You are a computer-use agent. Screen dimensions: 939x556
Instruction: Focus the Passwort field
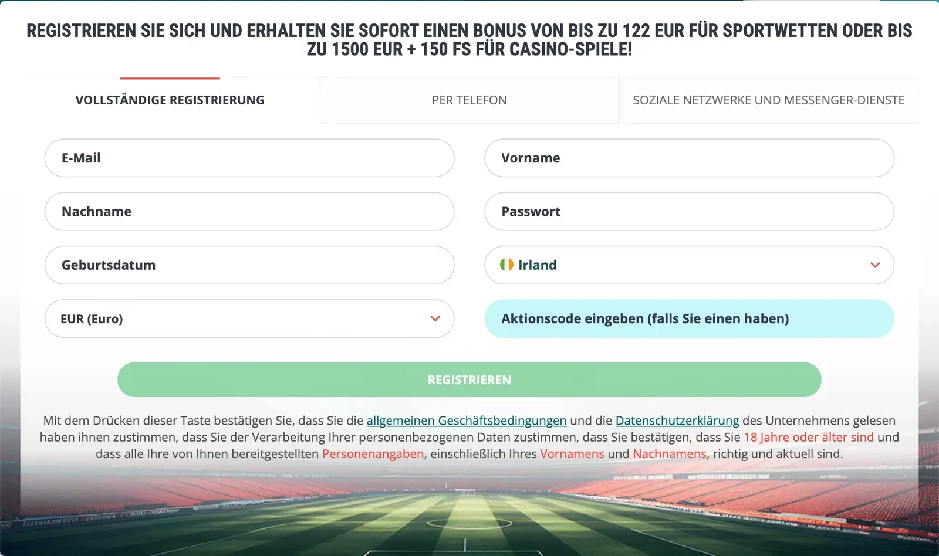click(x=689, y=212)
